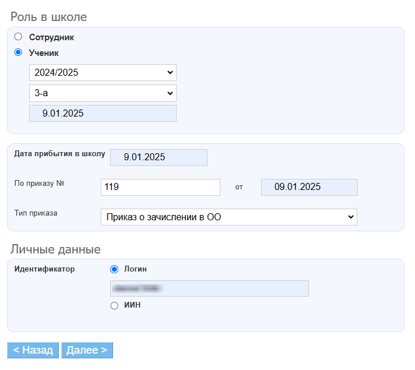Click the date field below the class dropdown

point(103,114)
